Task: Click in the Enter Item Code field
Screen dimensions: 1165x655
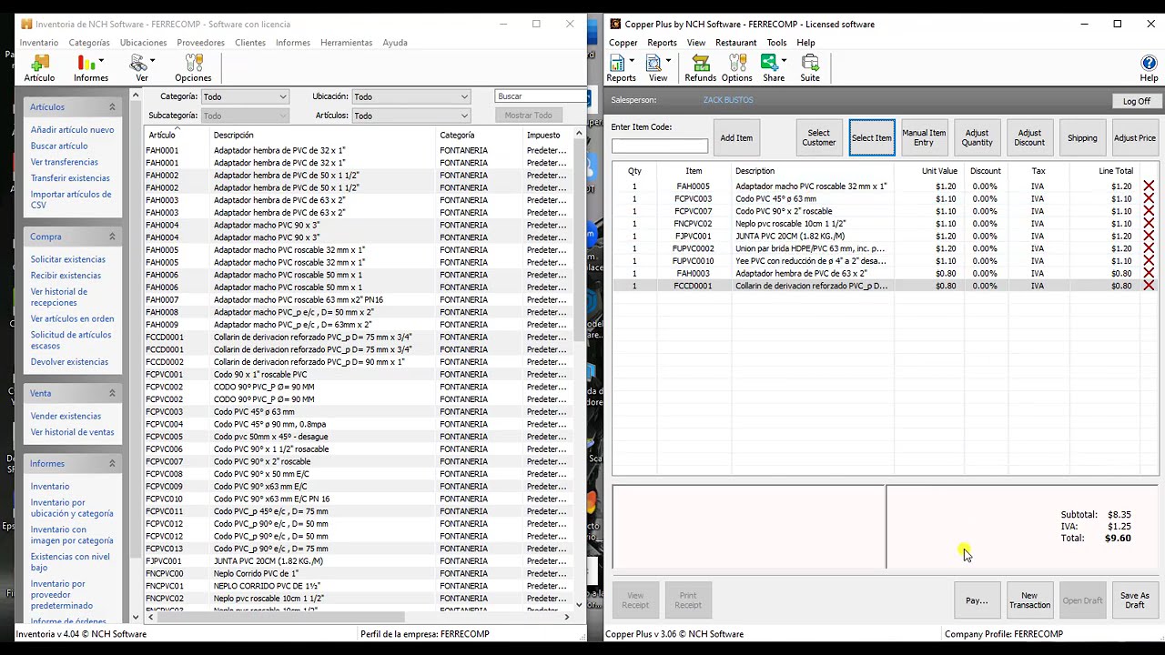Action: (x=659, y=146)
